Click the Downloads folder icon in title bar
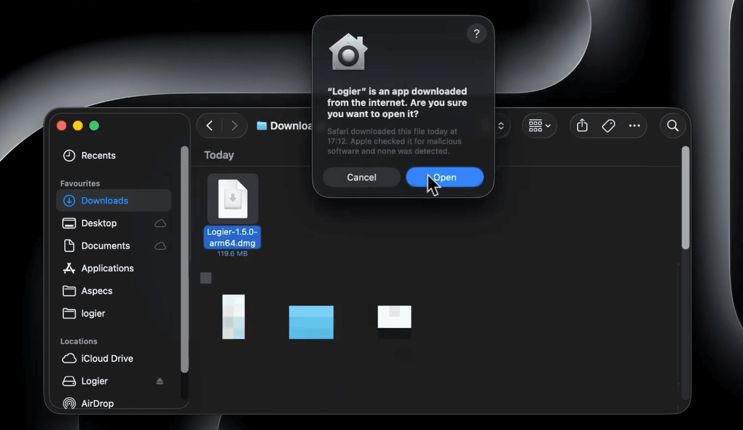 pyautogui.click(x=262, y=126)
